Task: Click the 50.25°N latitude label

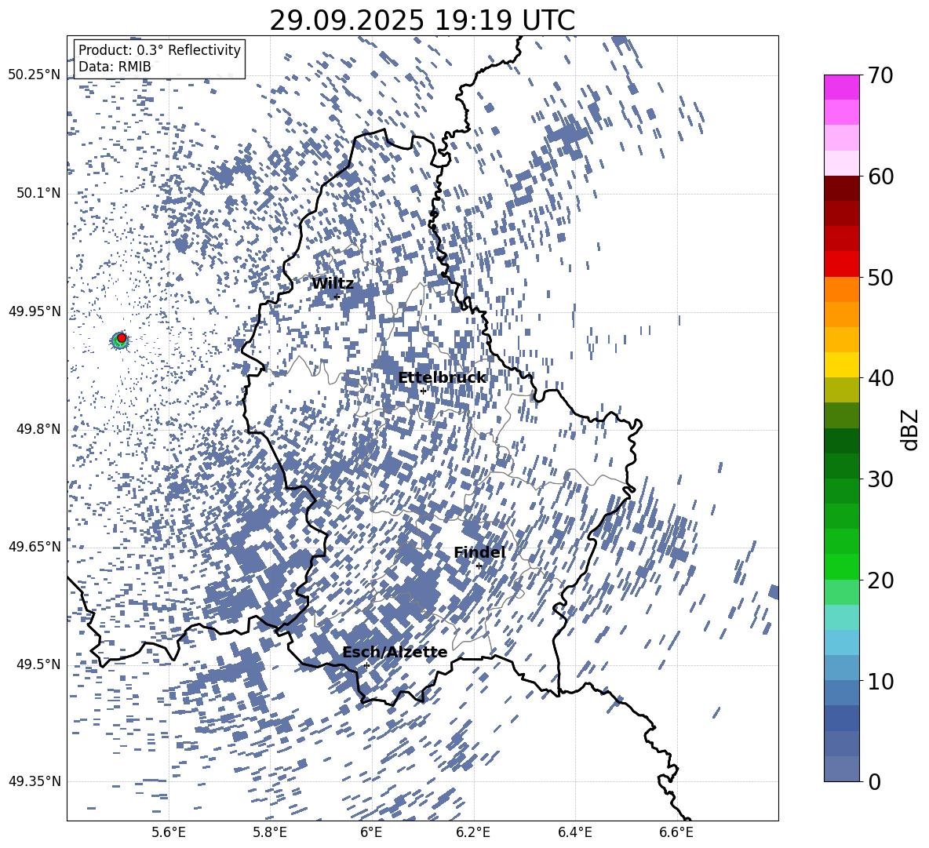Action: coord(35,75)
